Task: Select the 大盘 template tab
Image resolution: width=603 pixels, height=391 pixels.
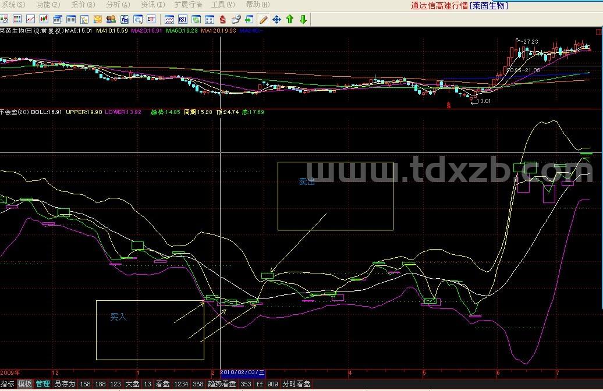Action: [x=132, y=383]
